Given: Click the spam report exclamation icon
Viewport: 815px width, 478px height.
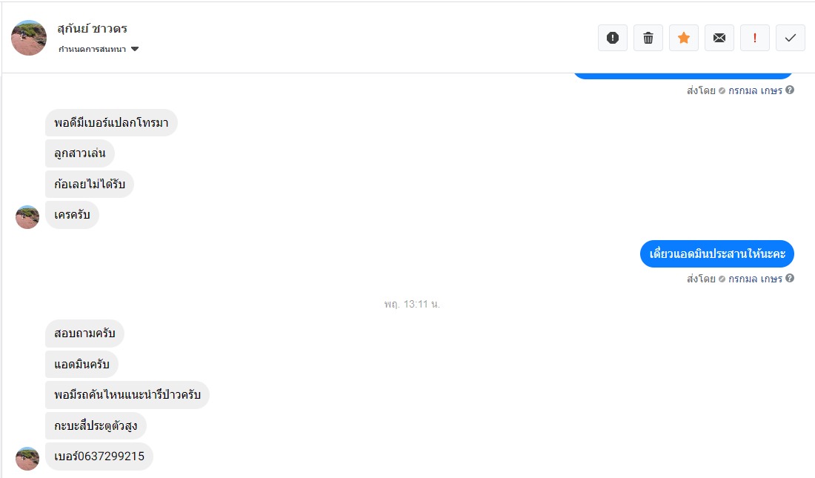Looking at the screenshot, I should coord(613,38).
